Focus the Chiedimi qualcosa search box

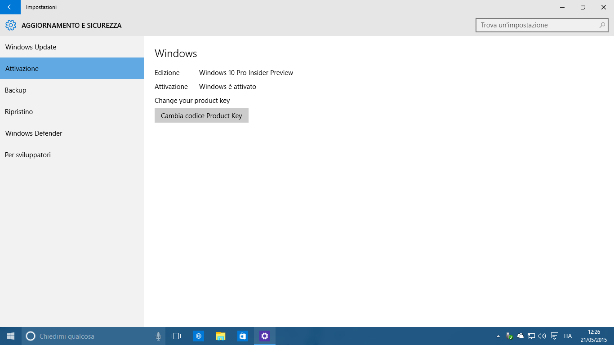tap(93, 336)
